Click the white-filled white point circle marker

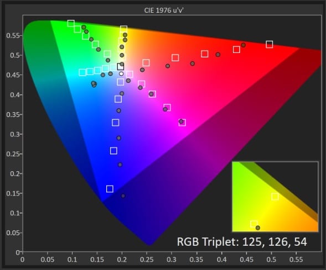[x=121, y=73]
